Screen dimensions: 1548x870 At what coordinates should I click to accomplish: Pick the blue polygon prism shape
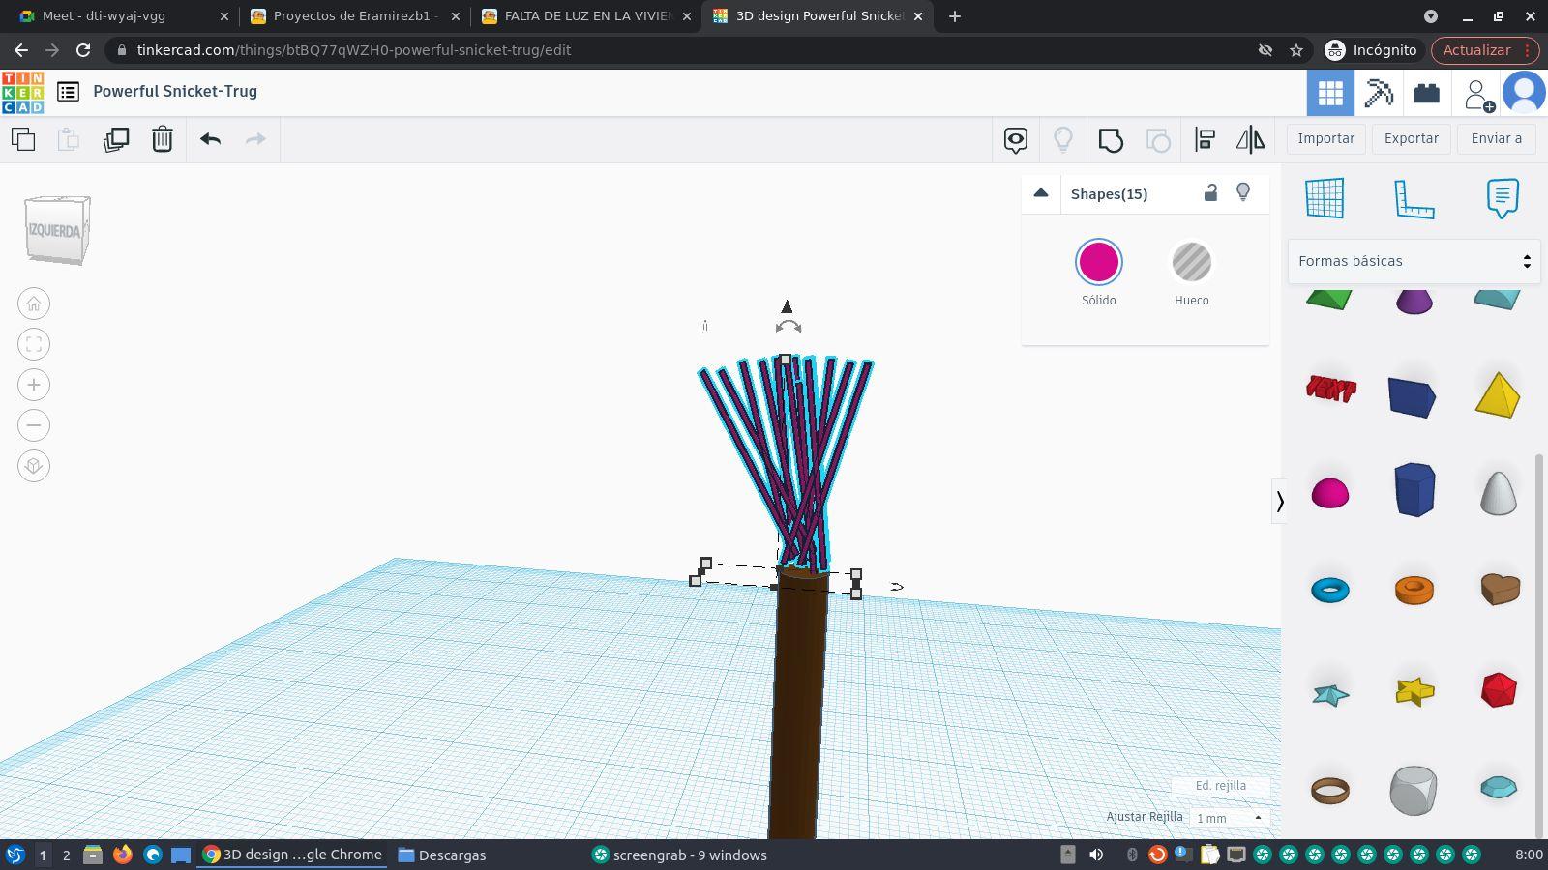tap(1414, 489)
